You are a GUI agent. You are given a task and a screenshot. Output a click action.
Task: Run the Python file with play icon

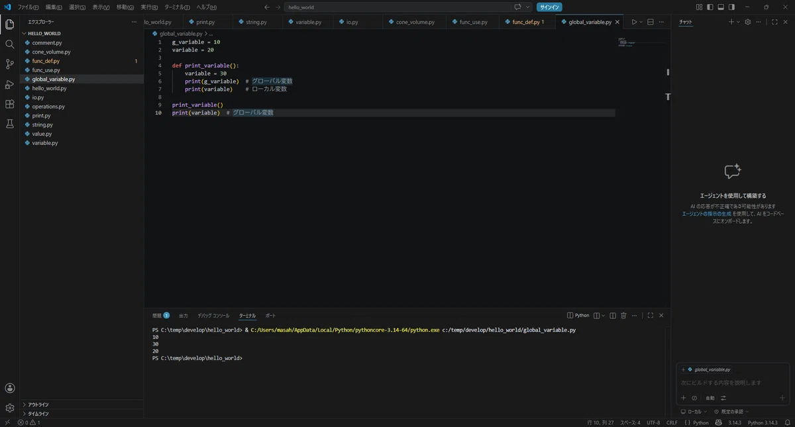pyautogui.click(x=634, y=22)
